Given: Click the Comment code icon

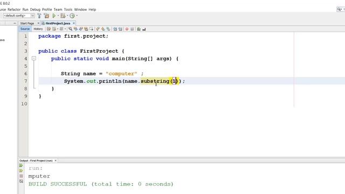Looking at the screenshot, I should click(139, 29).
